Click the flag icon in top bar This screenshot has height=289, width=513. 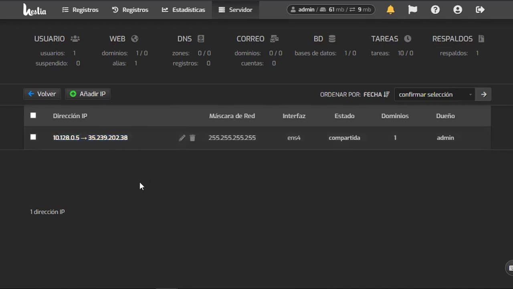[x=413, y=10]
